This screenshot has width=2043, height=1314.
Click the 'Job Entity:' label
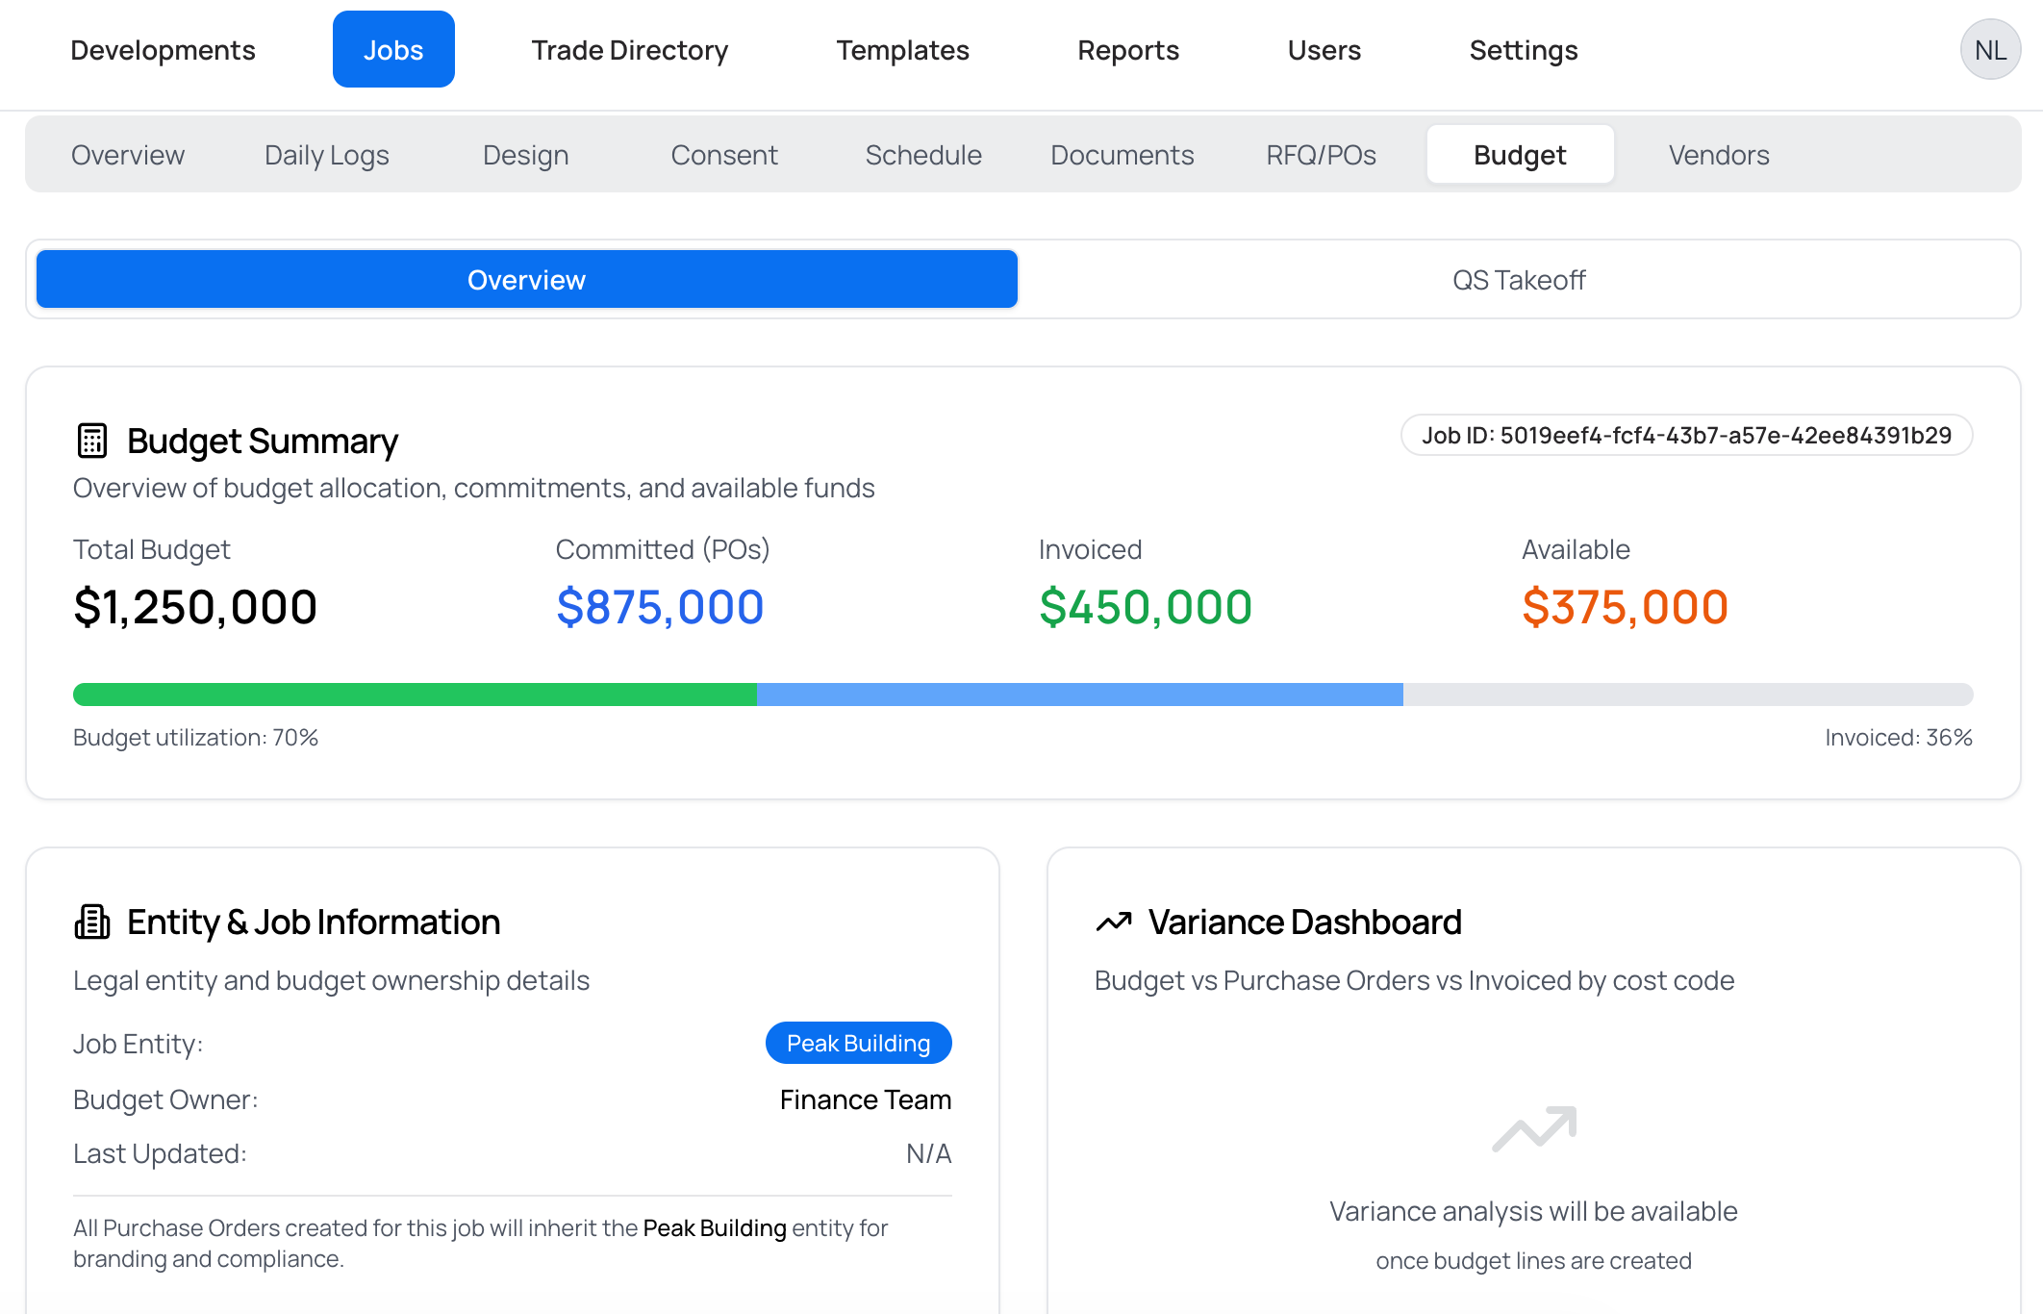(139, 1044)
